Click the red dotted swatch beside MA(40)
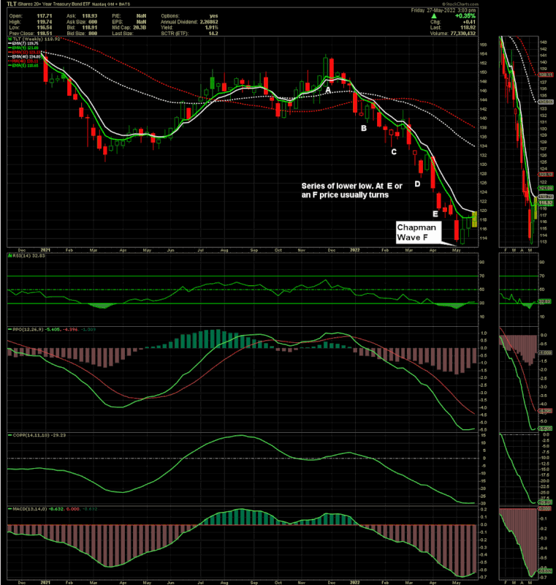This screenshot has height=585, width=556. (x=10, y=61)
